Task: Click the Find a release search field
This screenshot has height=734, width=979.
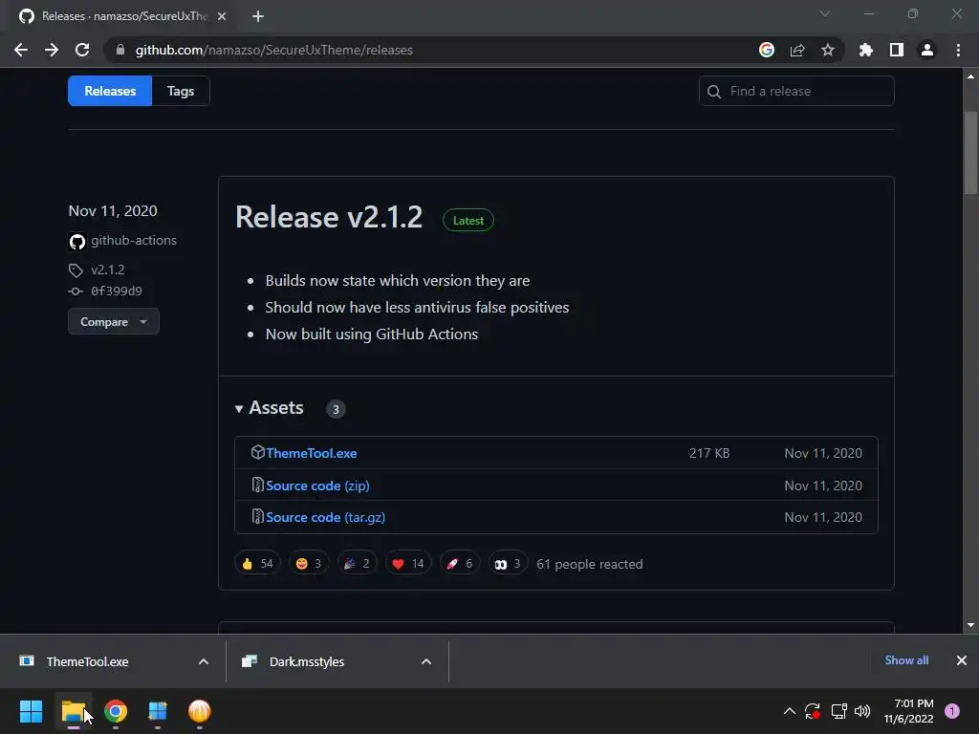Action: coord(796,91)
